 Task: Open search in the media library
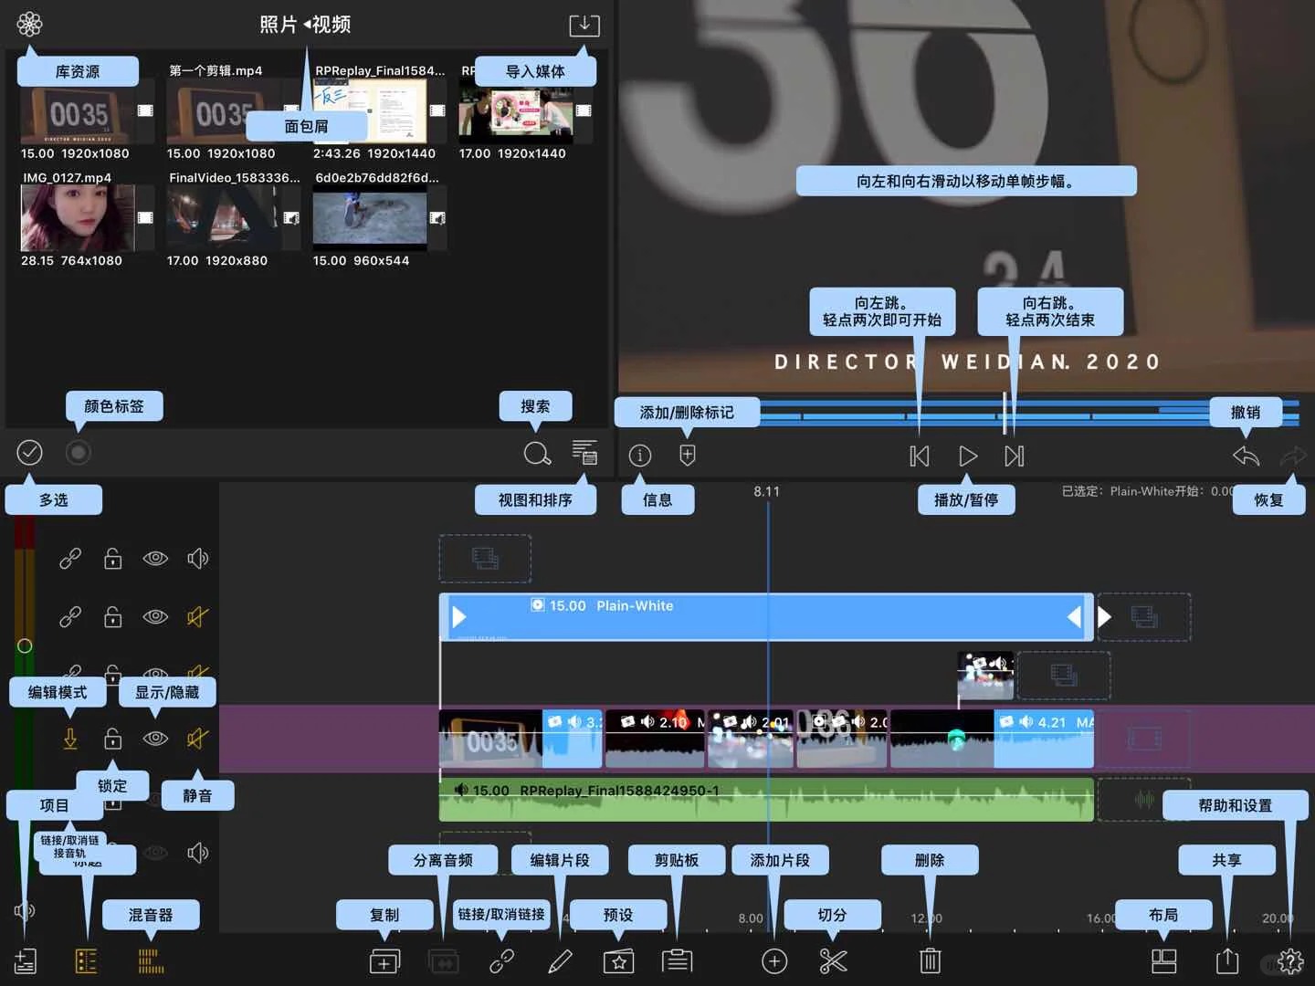(x=537, y=454)
